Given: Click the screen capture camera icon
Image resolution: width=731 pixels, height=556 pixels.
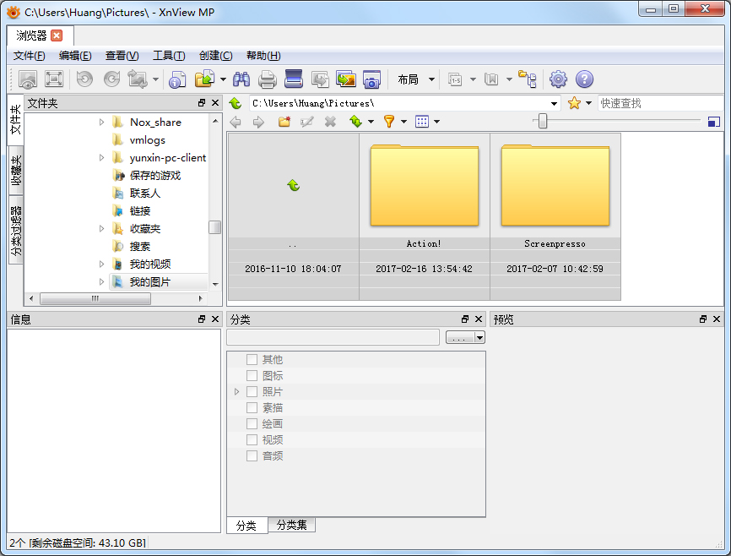Looking at the screenshot, I should point(371,79).
